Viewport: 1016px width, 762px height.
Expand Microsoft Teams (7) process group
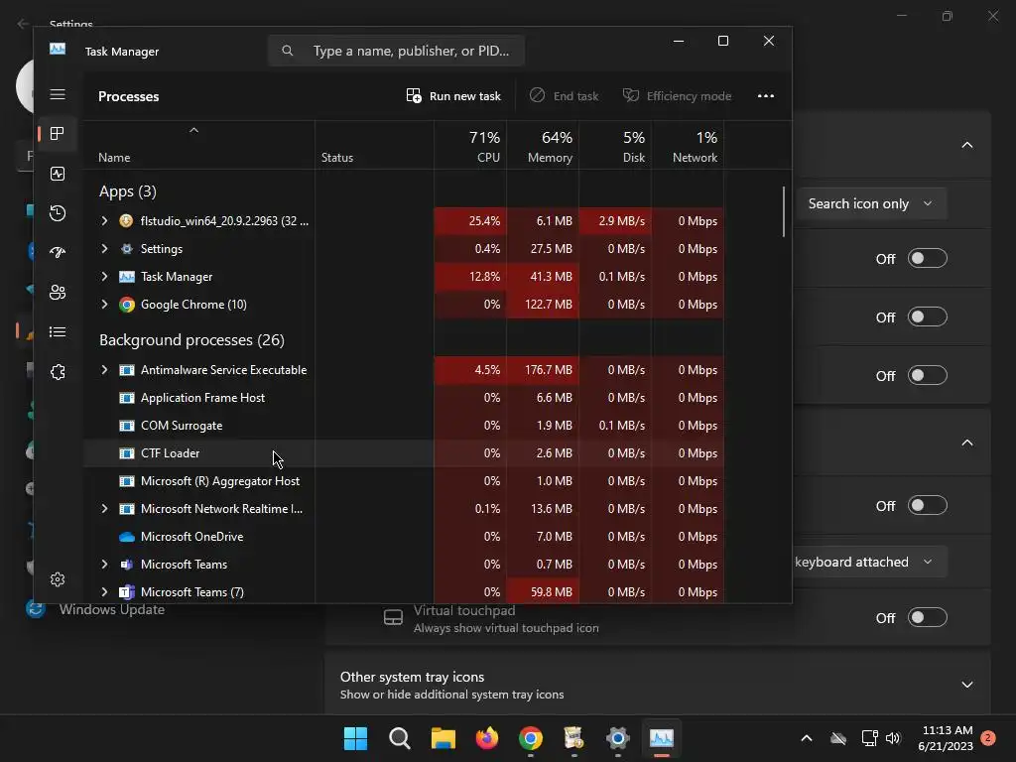pyautogui.click(x=104, y=592)
